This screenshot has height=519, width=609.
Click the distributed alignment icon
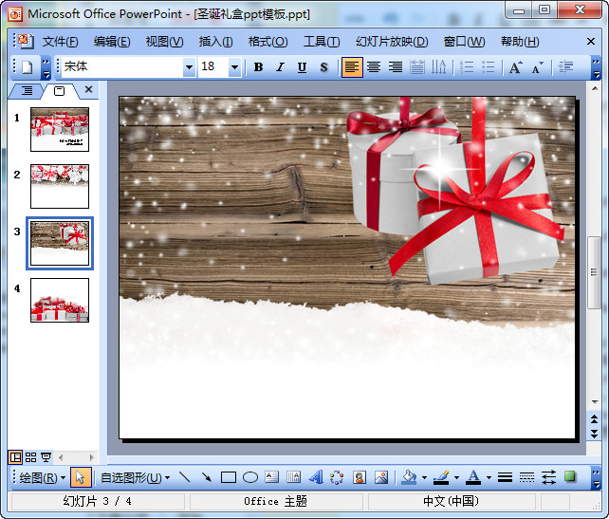417,67
